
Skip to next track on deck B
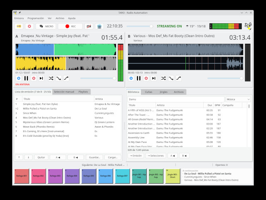(x=154, y=78)
